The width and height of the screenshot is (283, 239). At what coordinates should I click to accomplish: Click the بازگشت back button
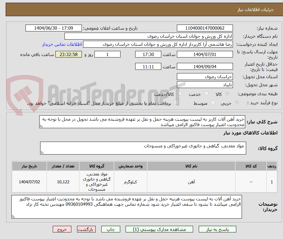[86, 229]
